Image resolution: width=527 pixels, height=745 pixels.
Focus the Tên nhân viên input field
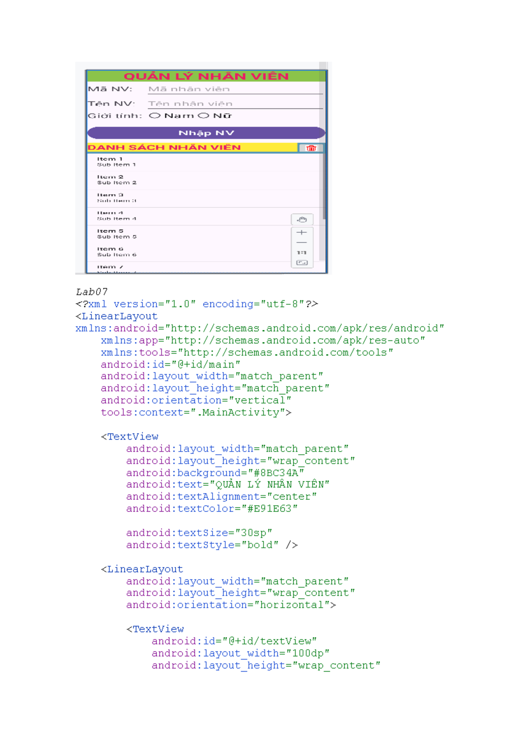(x=235, y=104)
